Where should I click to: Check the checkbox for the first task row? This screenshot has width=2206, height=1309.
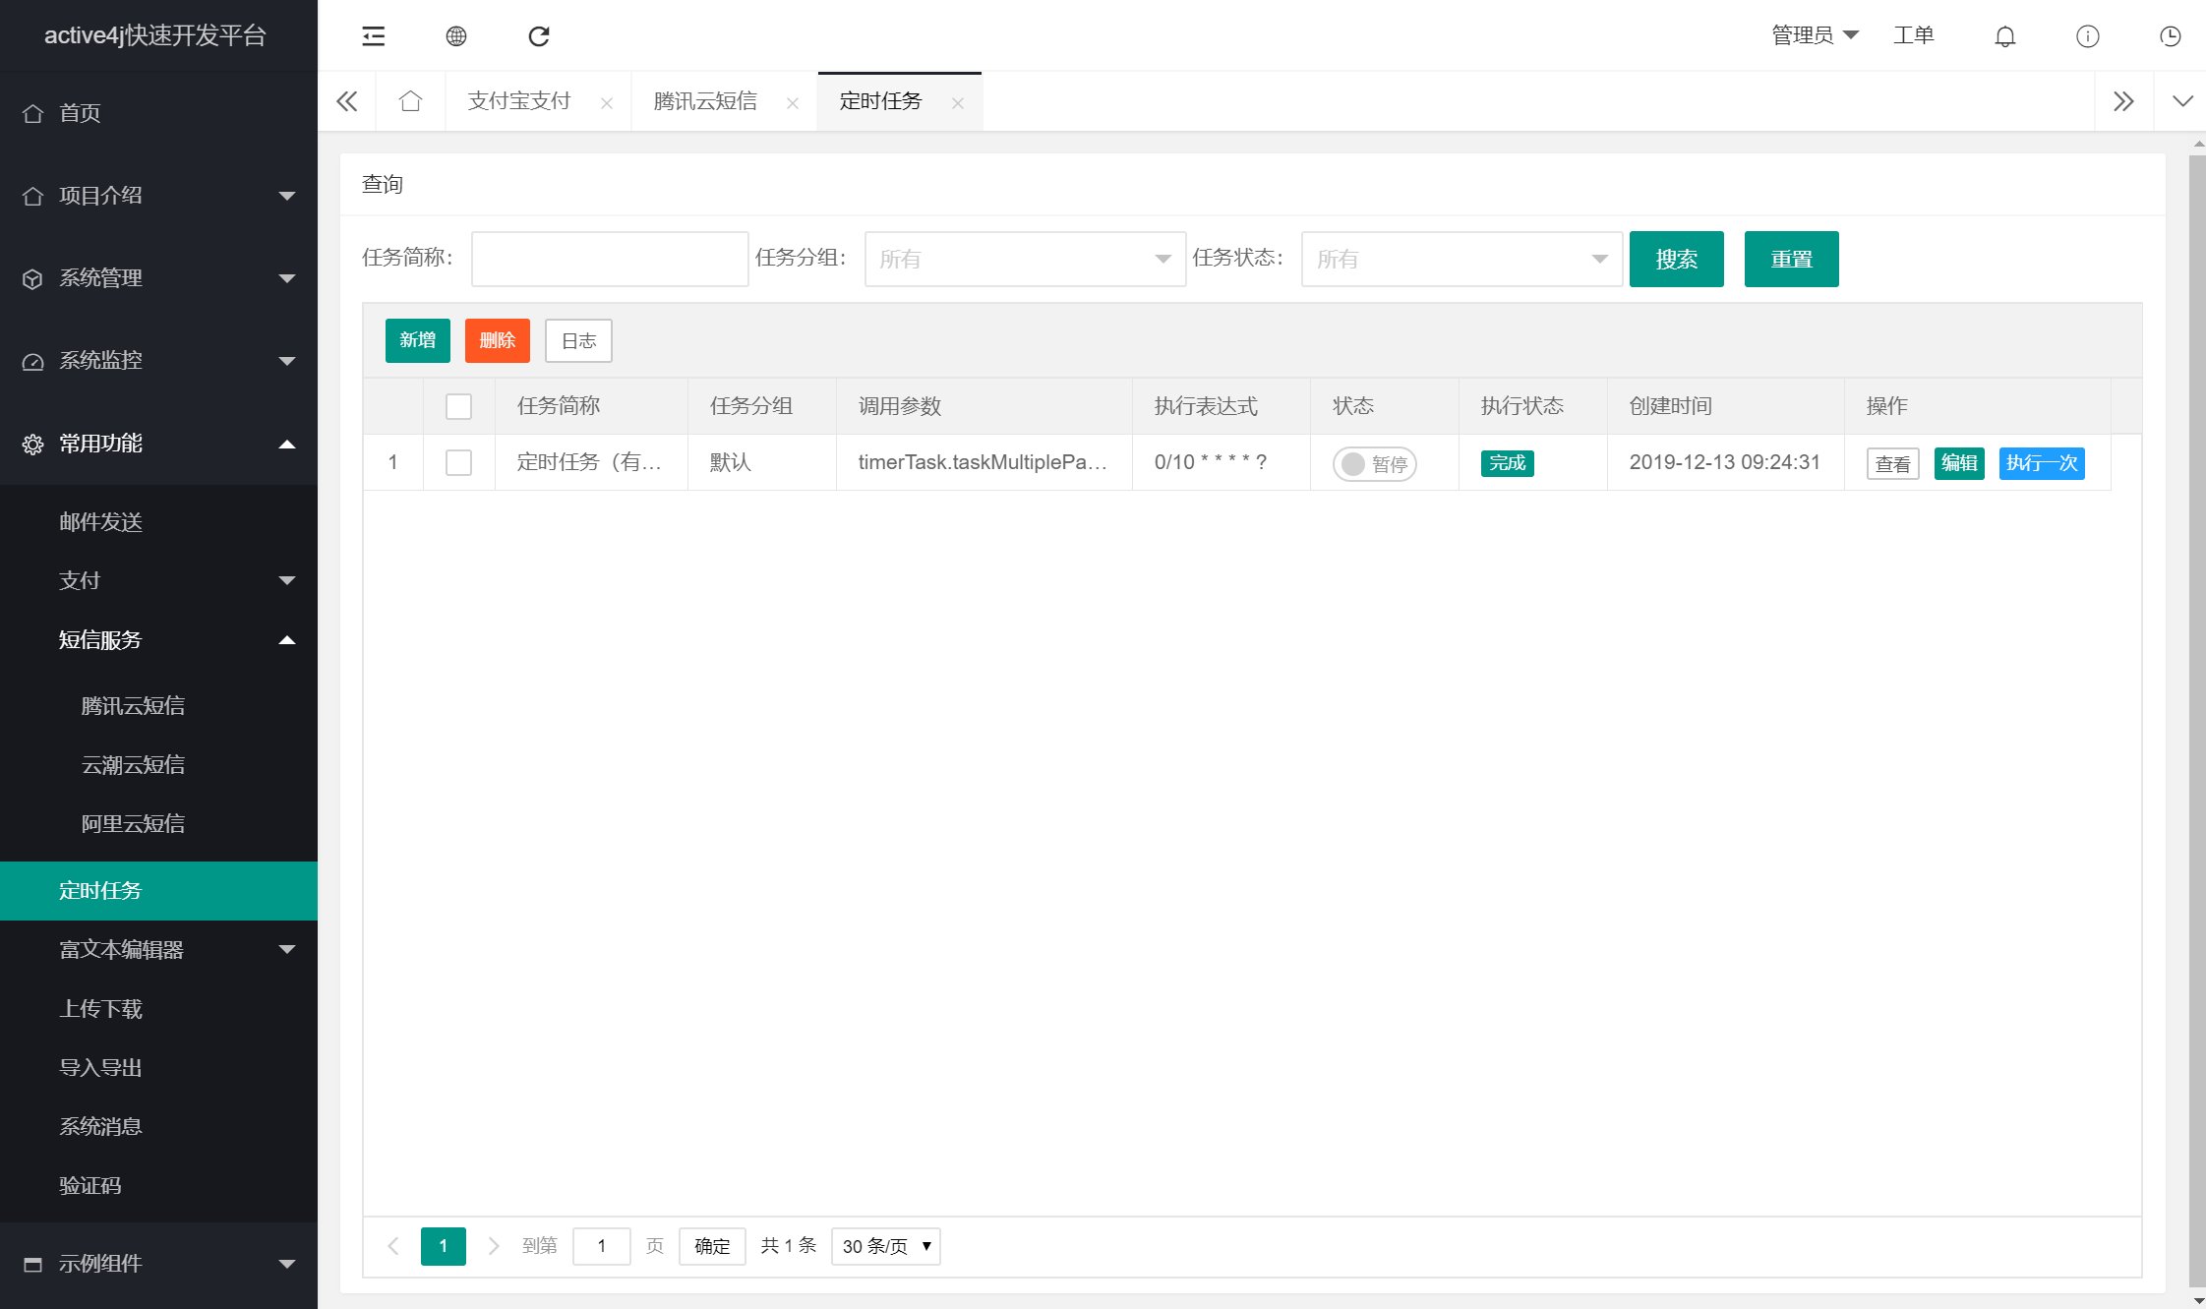458,462
